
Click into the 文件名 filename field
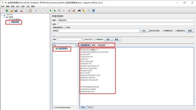coord(99,31)
